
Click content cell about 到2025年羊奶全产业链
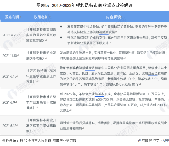coord(113,102)
